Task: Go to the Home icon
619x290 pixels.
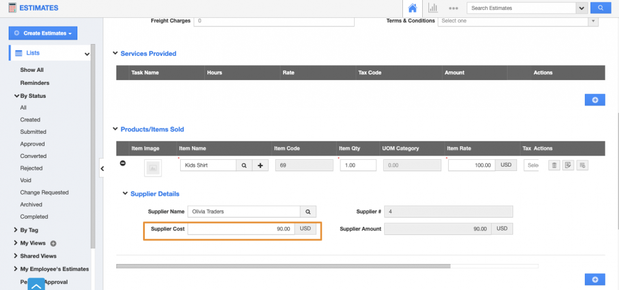Action: [x=412, y=8]
